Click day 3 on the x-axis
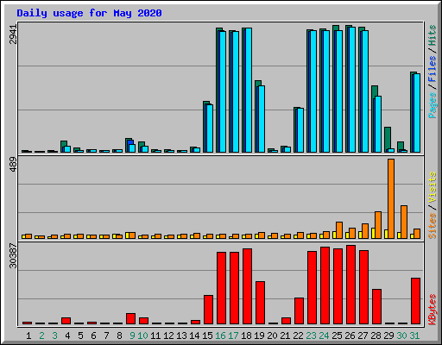The height and width of the screenshot is (345, 442). [x=54, y=336]
